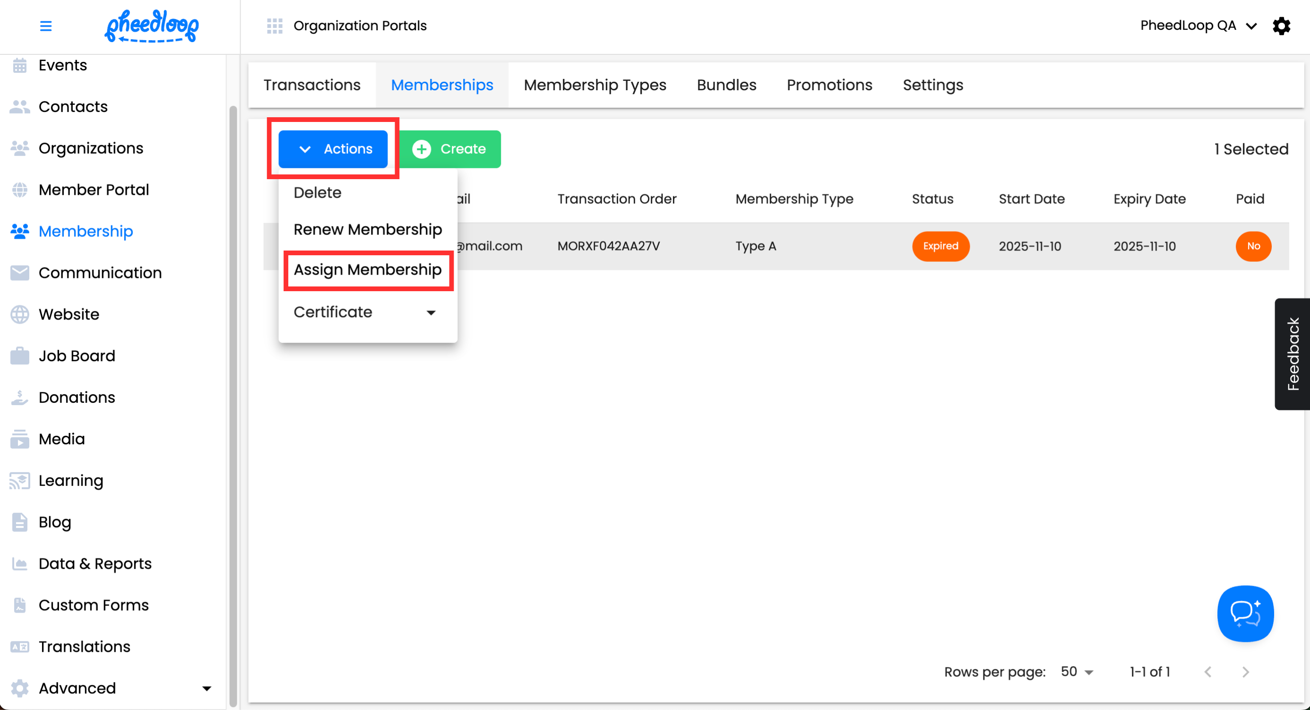The width and height of the screenshot is (1310, 710).
Task: Go to next page arrow
Action: click(1245, 672)
